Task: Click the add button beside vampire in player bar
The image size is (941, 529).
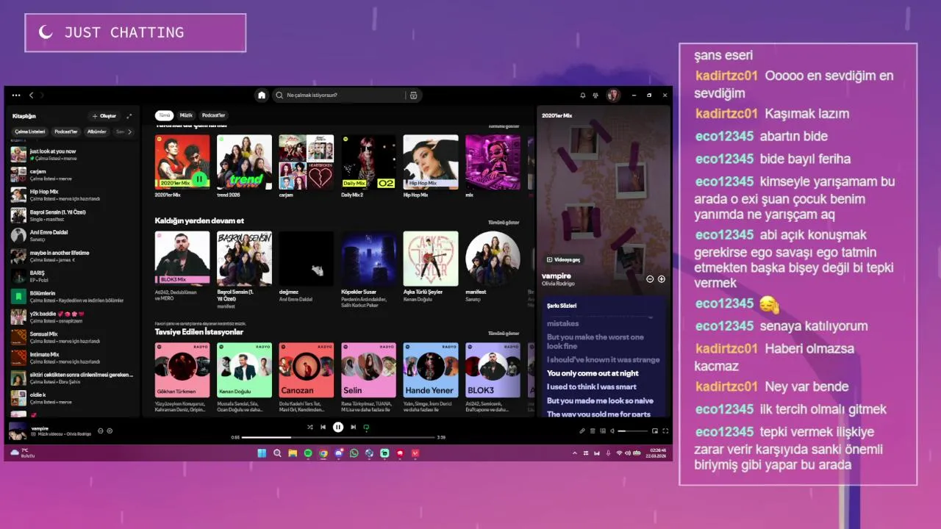Action: tap(110, 431)
